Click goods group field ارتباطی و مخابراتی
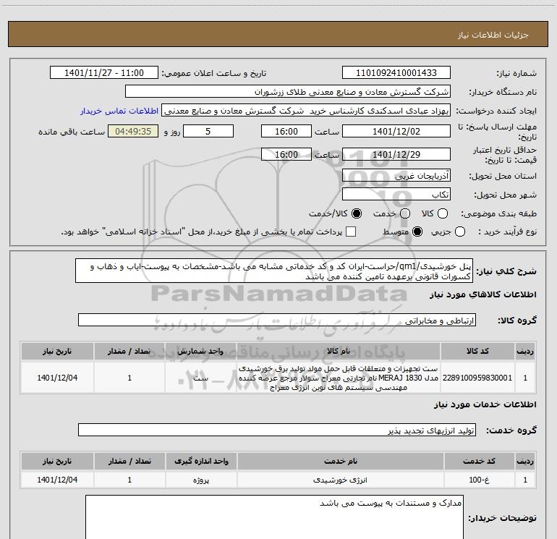This screenshot has height=539, width=557. pyautogui.click(x=277, y=320)
